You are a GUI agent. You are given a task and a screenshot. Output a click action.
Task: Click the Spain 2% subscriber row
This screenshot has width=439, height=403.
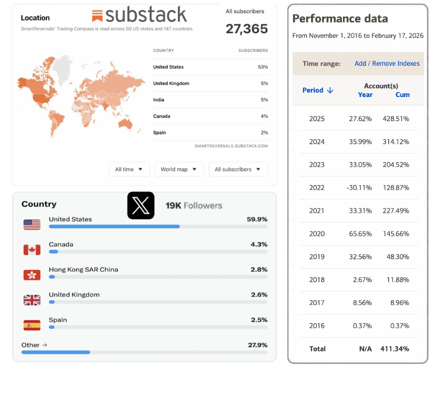(210, 133)
